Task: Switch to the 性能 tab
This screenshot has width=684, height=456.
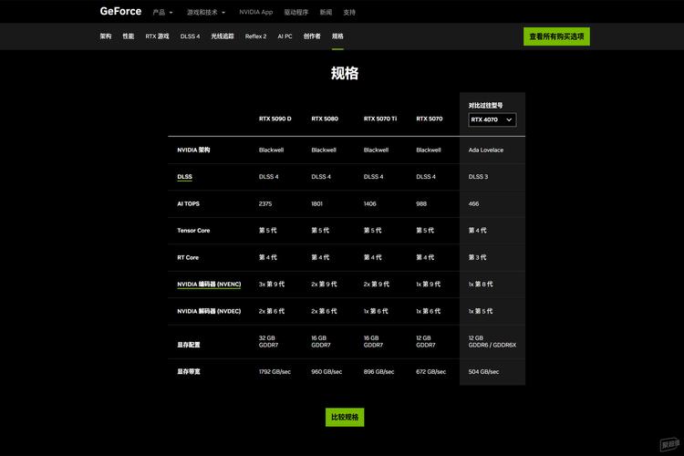Action: (129, 36)
